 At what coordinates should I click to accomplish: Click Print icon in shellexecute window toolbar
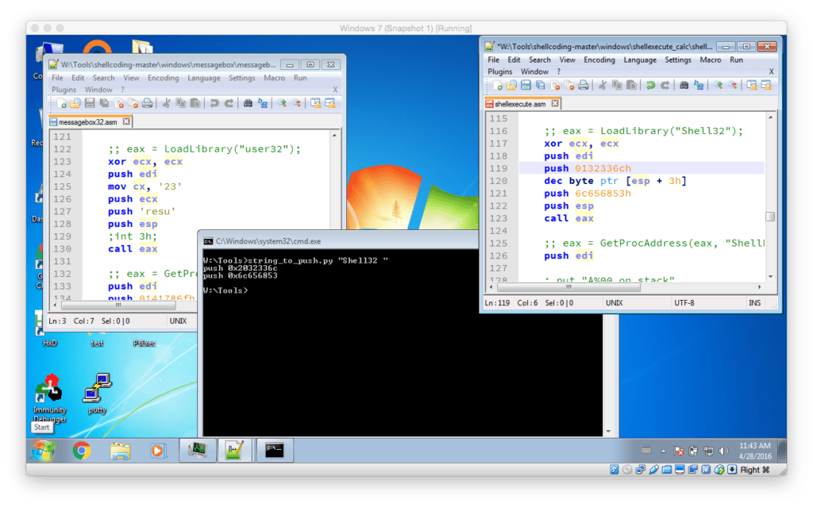click(x=584, y=86)
